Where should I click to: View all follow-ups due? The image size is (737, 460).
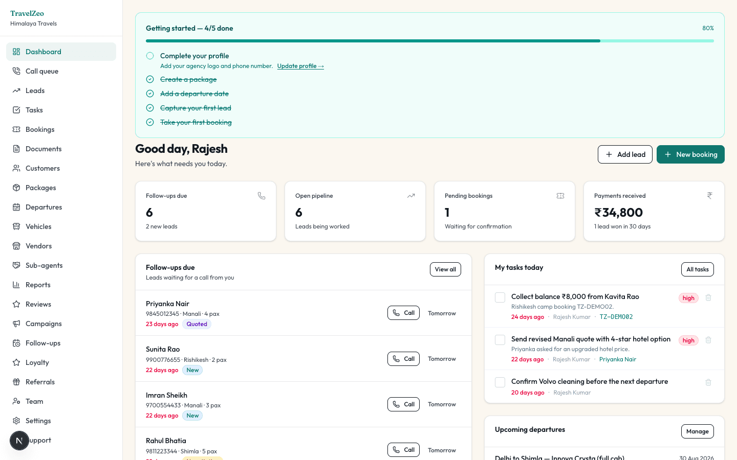point(445,269)
